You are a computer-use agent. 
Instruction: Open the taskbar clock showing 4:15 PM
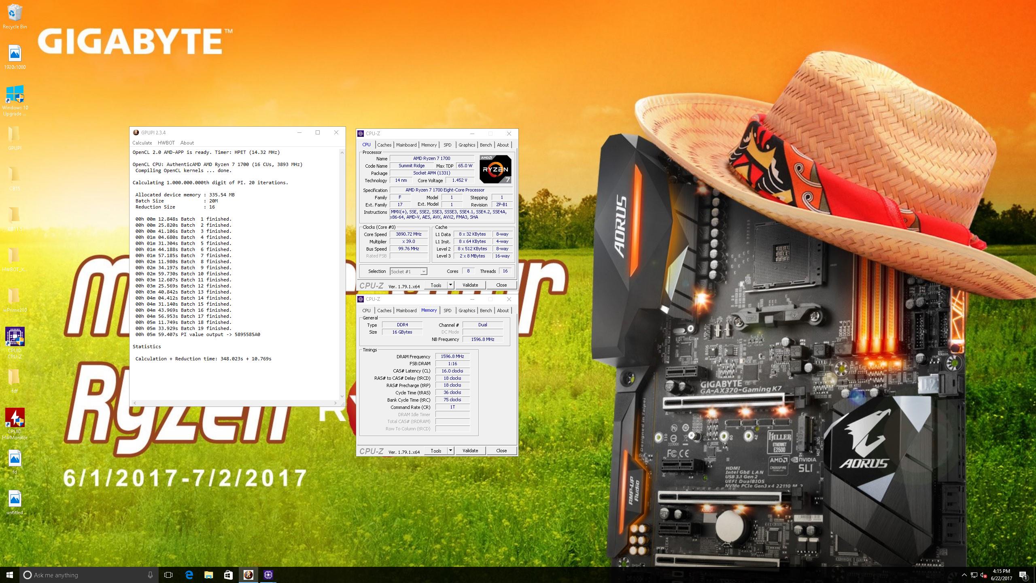coord(1001,575)
